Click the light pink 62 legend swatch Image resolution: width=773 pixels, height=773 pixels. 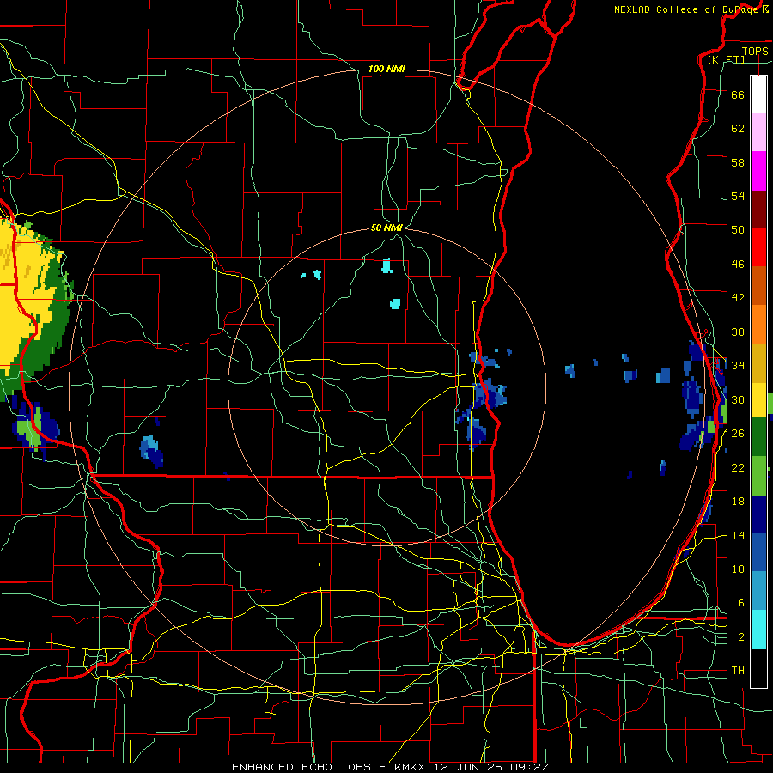coord(758,132)
